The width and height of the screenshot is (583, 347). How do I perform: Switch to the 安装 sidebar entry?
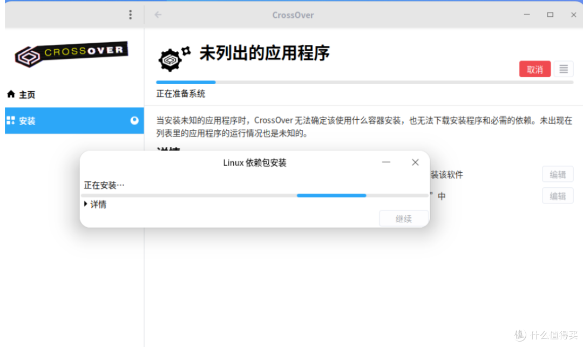pos(26,120)
